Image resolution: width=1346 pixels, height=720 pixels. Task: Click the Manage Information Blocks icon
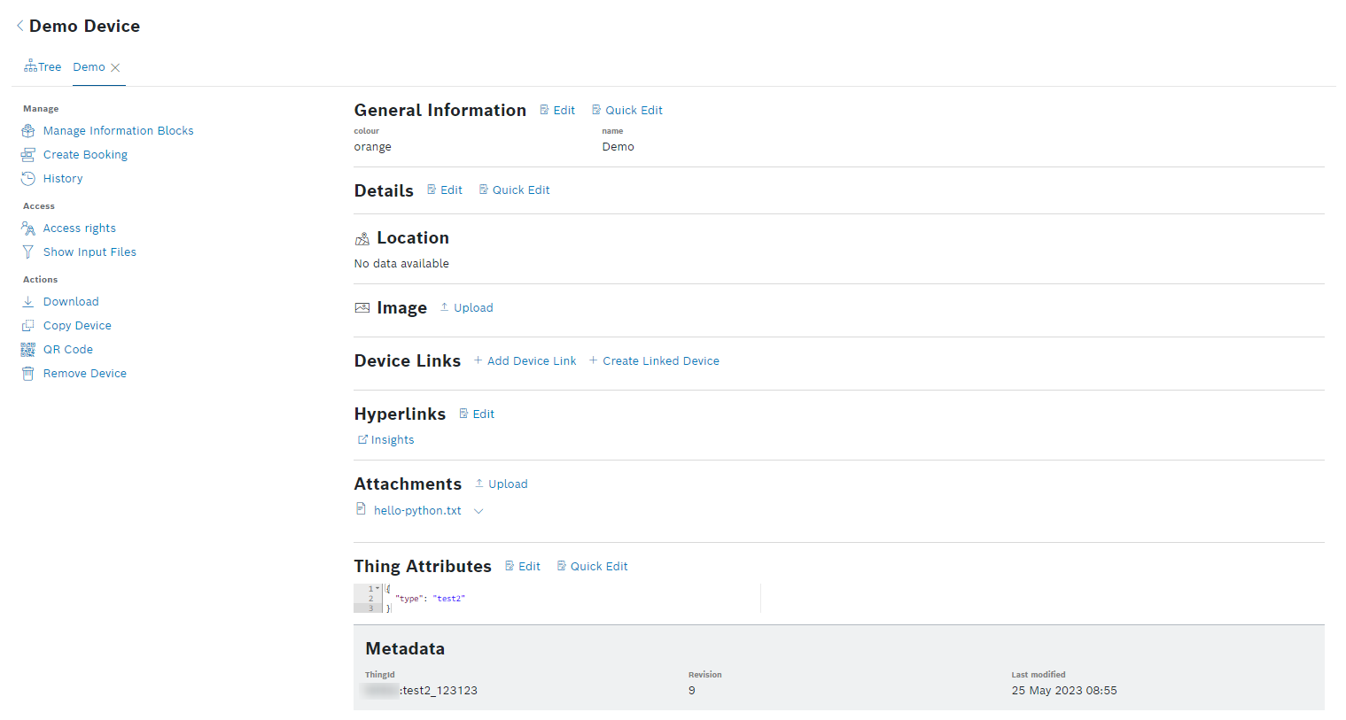coord(28,131)
